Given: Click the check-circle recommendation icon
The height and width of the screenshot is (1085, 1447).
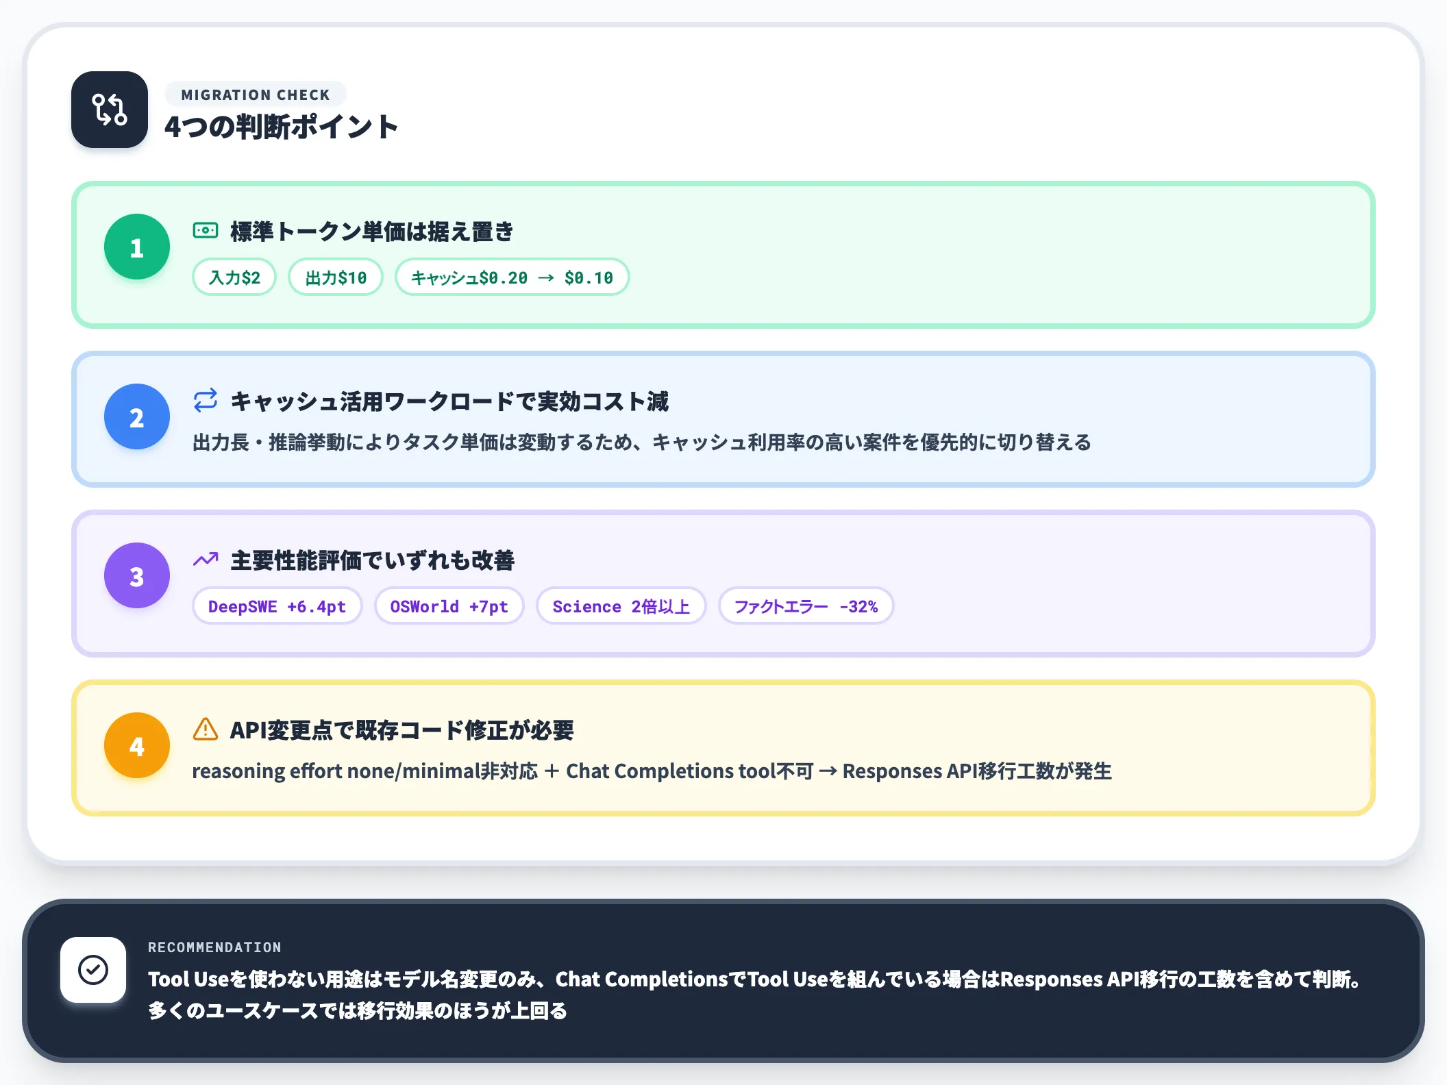Looking at the screenshot, I should click(x=93, y=970).
